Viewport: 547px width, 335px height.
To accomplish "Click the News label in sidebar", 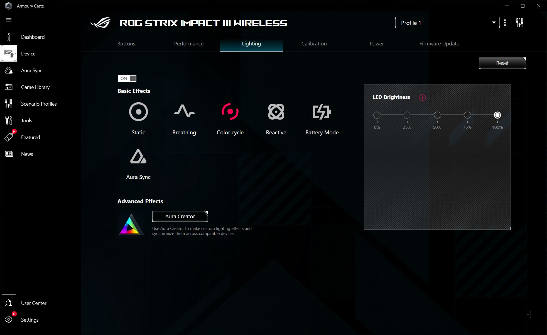I will [x=27, y=154].
